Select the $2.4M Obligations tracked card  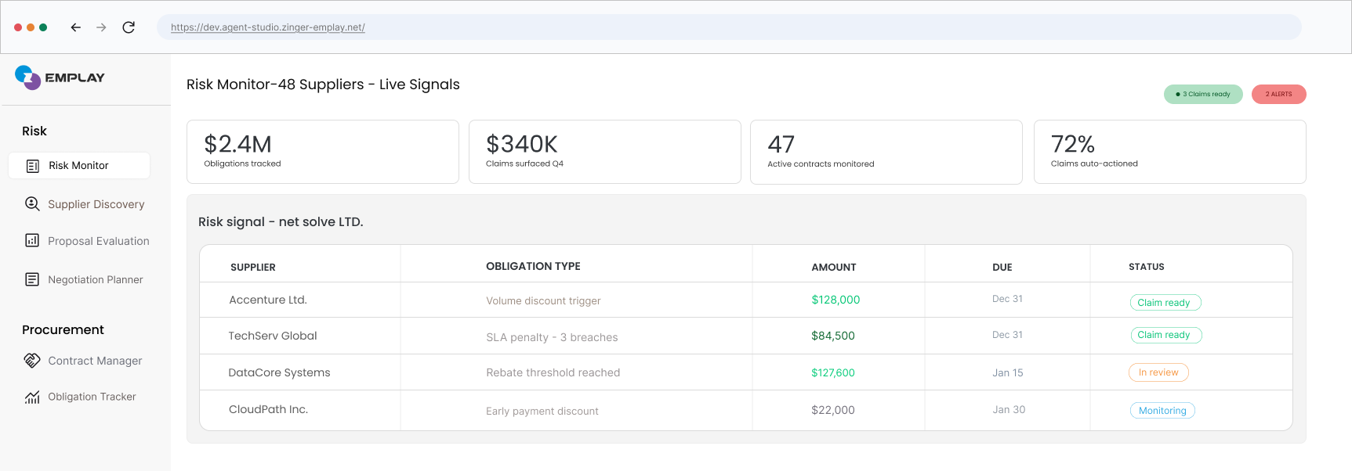(323, 152)
